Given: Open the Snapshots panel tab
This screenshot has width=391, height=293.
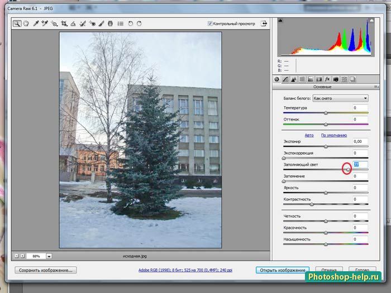Looking at the screenshot, I should (352, 79).
